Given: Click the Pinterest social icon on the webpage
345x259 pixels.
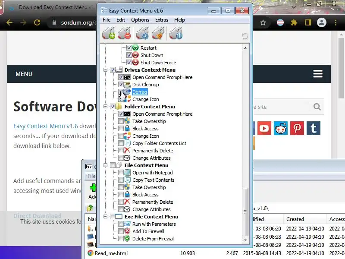Looking at the screenshot, I should tap(297, 128).
